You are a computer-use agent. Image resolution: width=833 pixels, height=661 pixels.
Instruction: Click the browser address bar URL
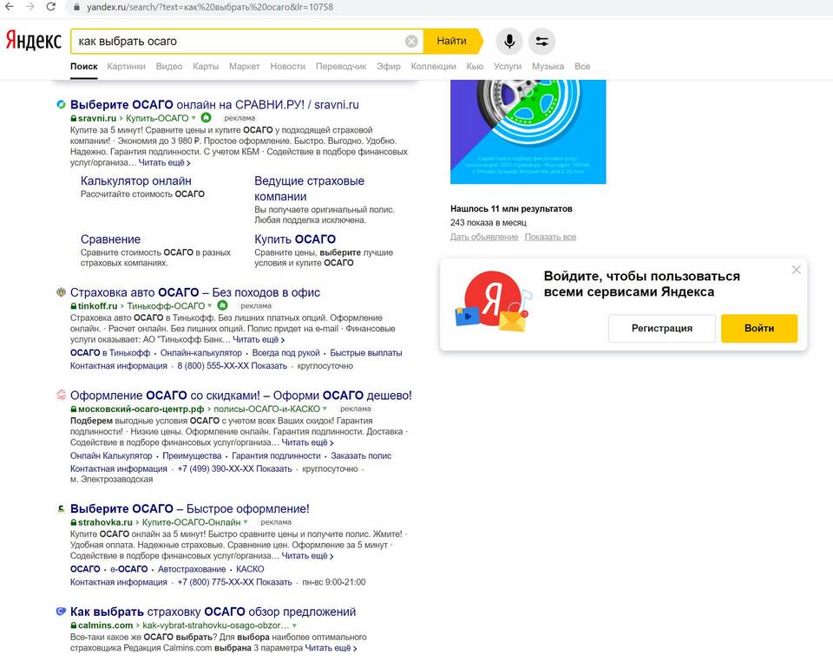click(210, 8)
